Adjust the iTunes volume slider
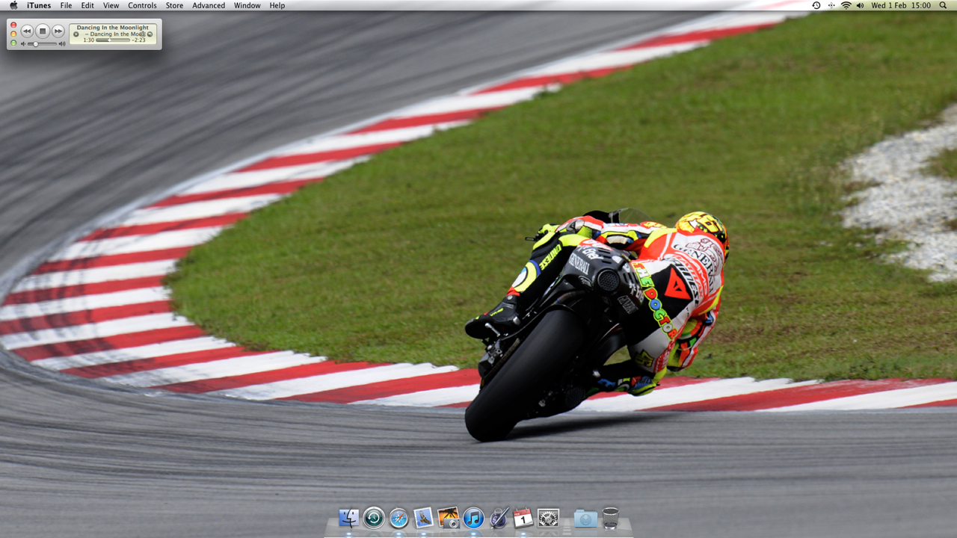957x538 pixels. point(42,44)
